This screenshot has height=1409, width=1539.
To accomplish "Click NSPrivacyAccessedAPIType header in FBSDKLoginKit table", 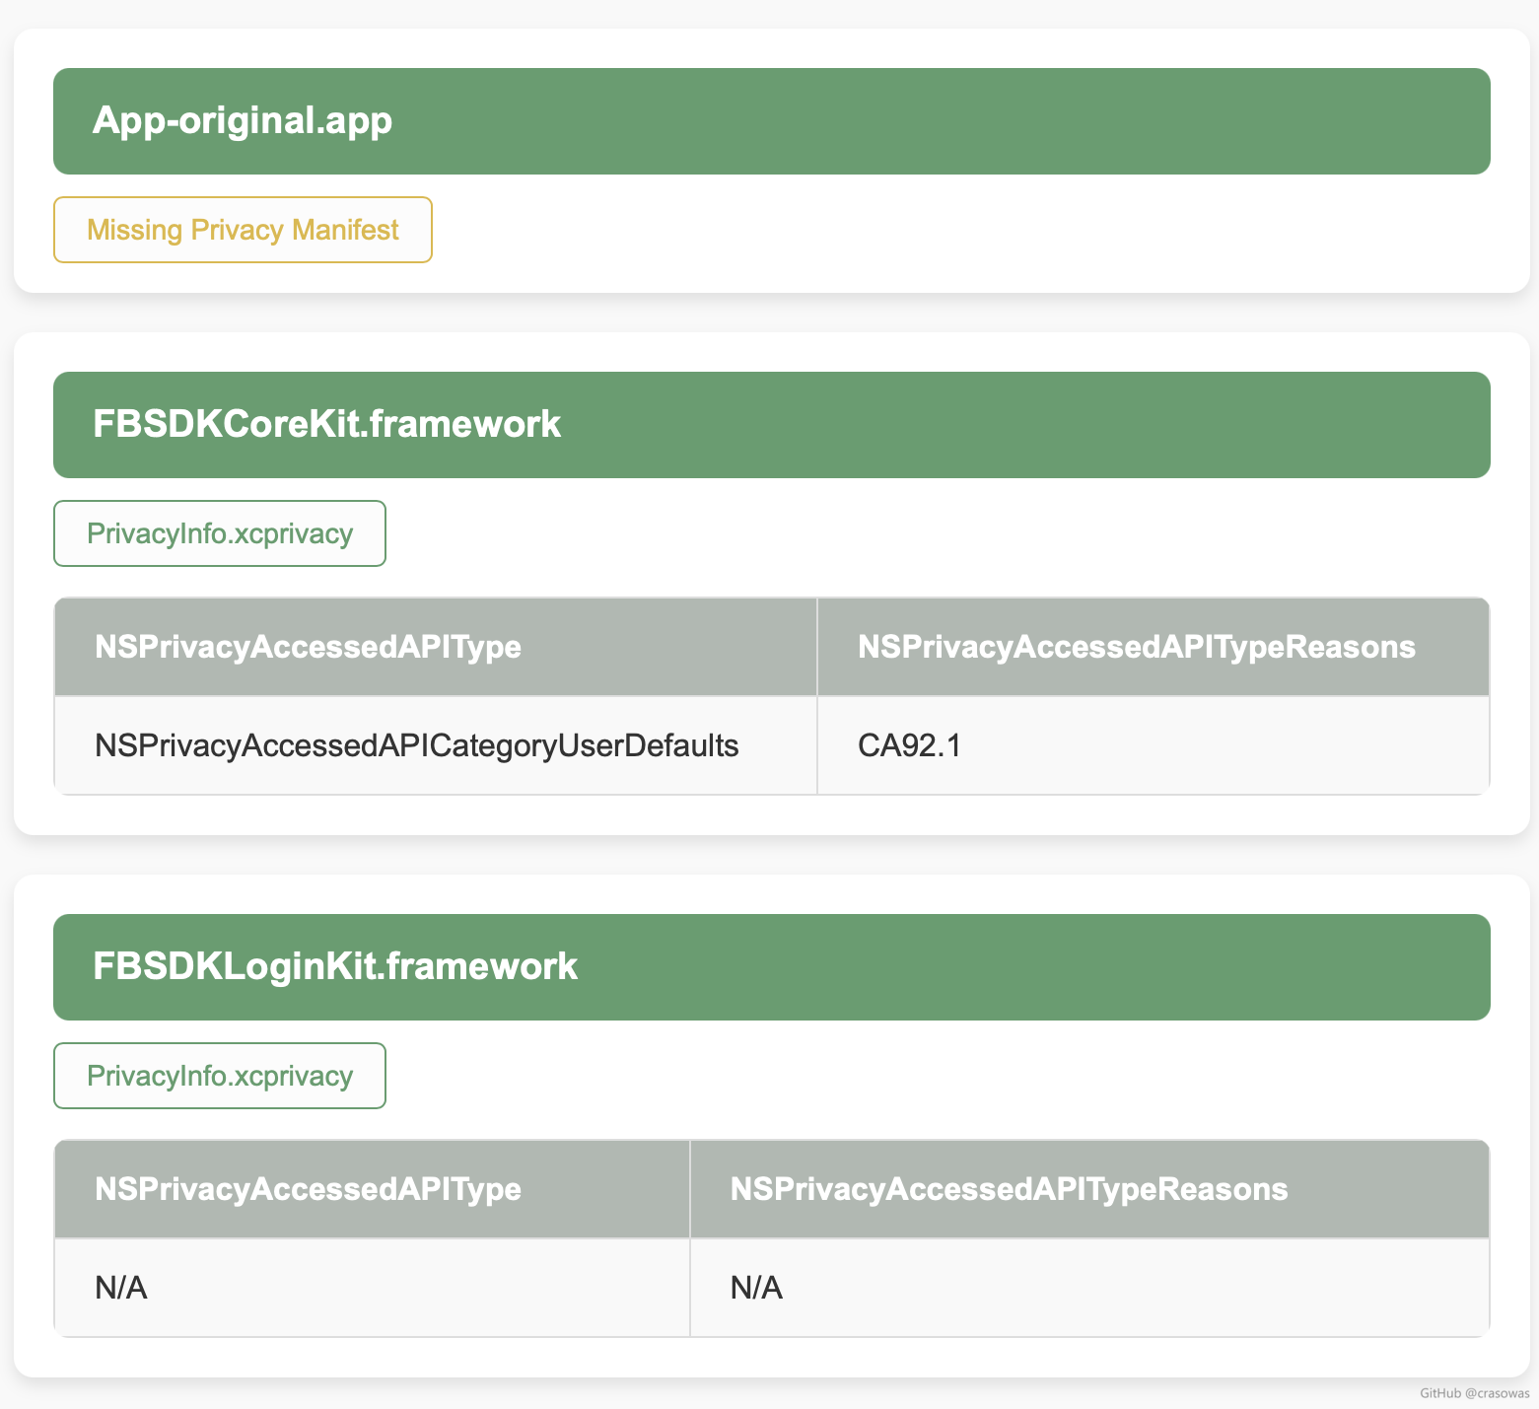I will pyautogui.click(x=373, y=1189).
